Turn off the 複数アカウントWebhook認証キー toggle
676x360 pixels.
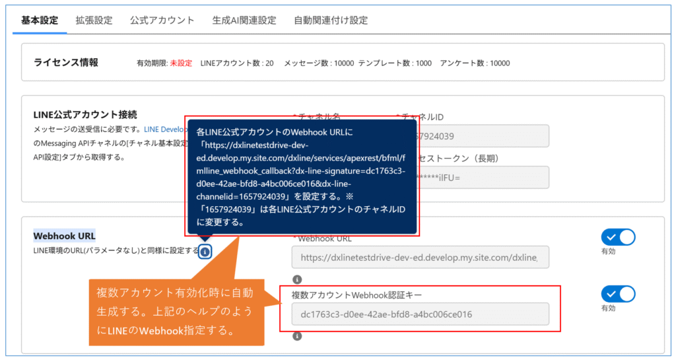618,294
